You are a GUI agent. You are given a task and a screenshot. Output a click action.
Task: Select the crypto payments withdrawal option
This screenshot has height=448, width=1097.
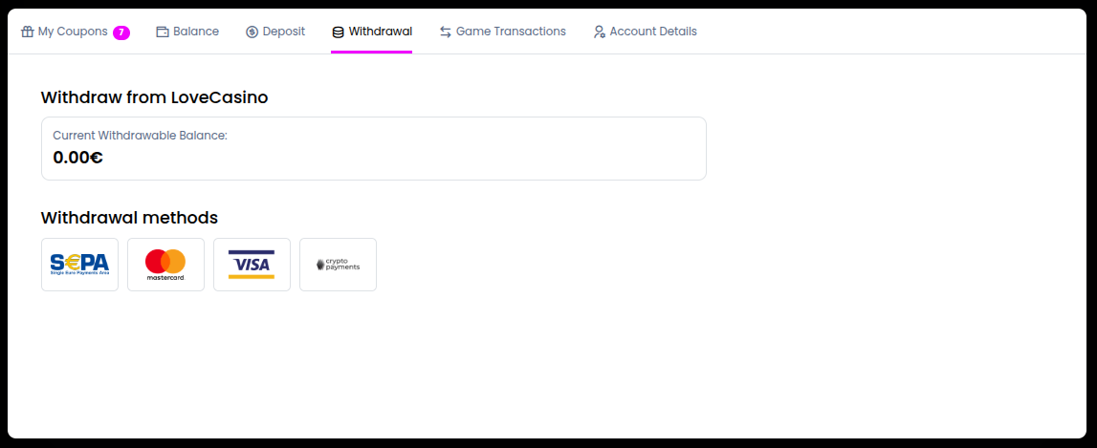(338, 265)
